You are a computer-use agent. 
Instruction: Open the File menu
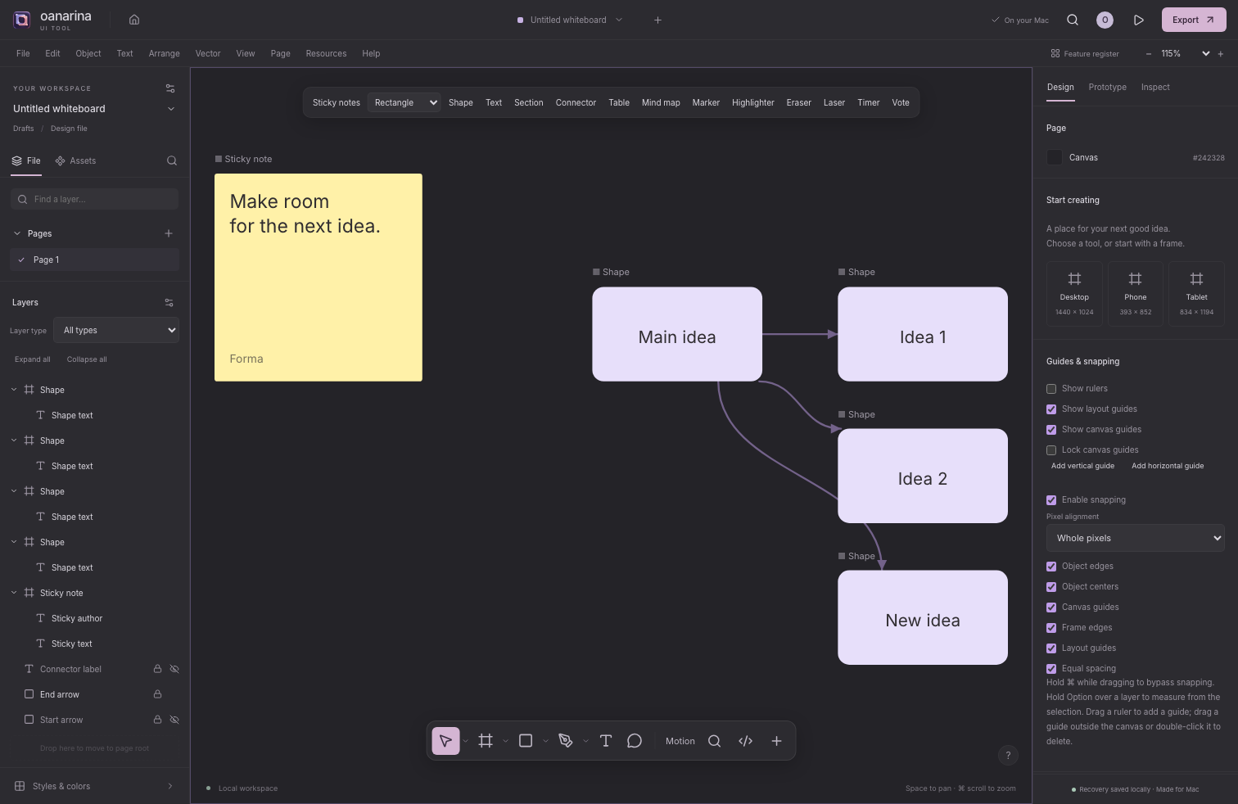click(x=23, y=53)
